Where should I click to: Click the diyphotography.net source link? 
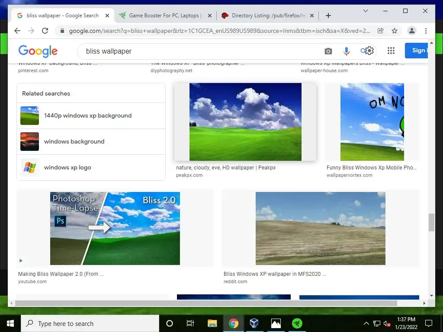(x=171, y=70)
